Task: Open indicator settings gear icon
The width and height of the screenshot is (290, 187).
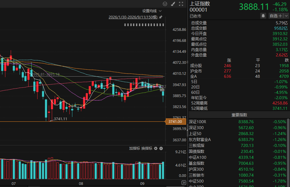Action: point(156,148)
